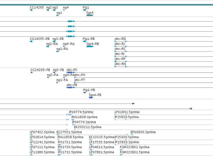
Task: Click EST label "IP15839.3prime"
Action: click(127, 142)
